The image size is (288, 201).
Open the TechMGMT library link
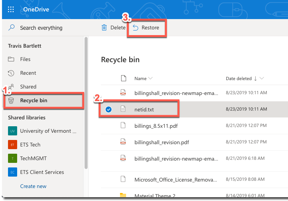(x=33, y=158)
